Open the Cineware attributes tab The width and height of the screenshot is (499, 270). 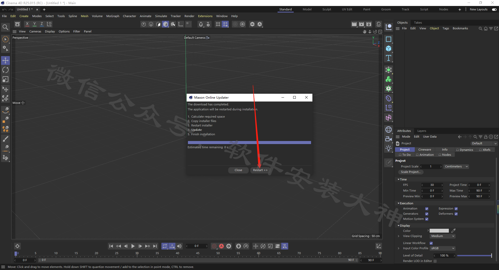[425, 150]
